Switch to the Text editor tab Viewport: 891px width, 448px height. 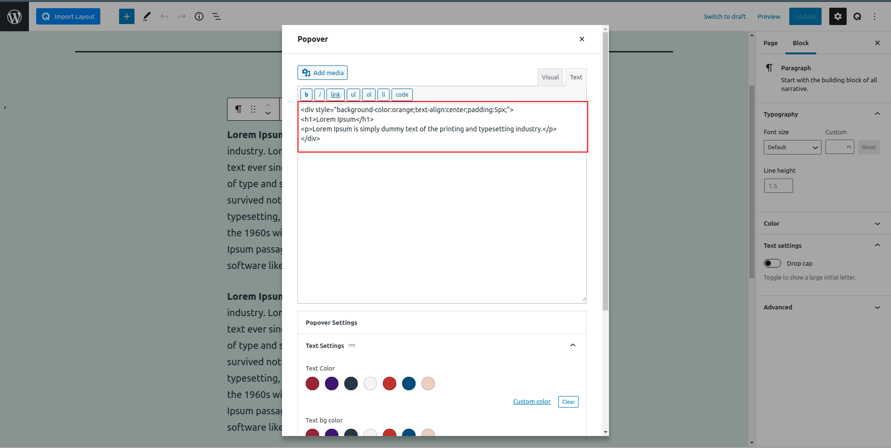(x=576, y=77)
